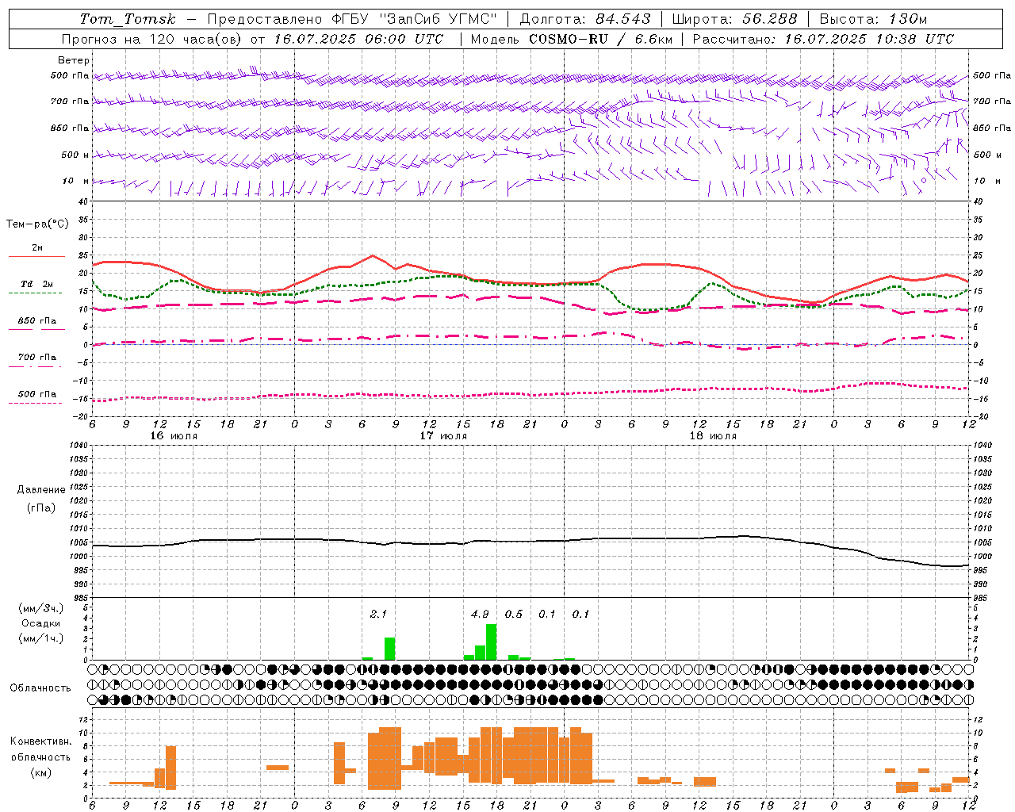Click the '0.5' precipitation amount label
This screenshot has width=1015, height=812.
[x=514, y=614]
